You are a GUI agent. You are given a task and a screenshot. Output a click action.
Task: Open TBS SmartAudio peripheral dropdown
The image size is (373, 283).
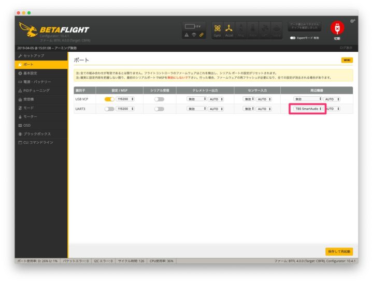coord(307,109)
